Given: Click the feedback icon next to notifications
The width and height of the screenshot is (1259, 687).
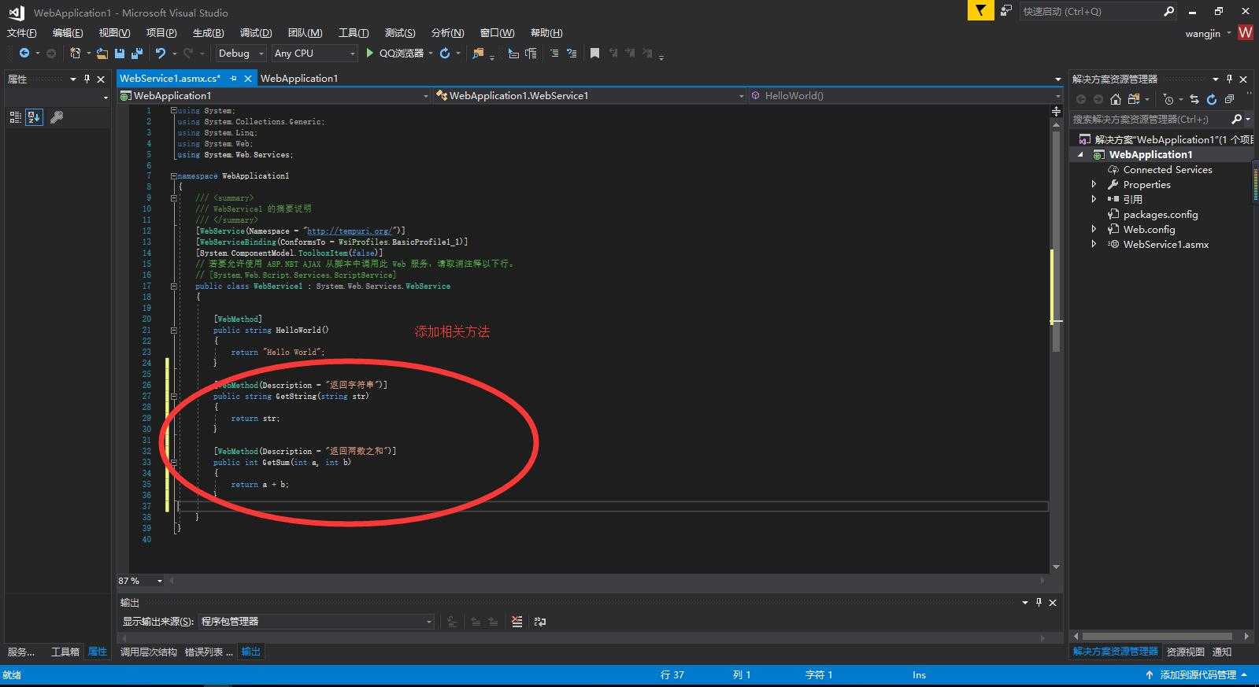Looking at the screenshot, I should click(1006, 11).
